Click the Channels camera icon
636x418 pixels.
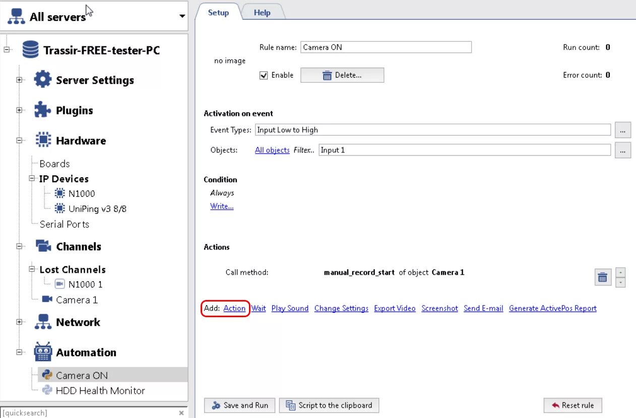[43, 246]
